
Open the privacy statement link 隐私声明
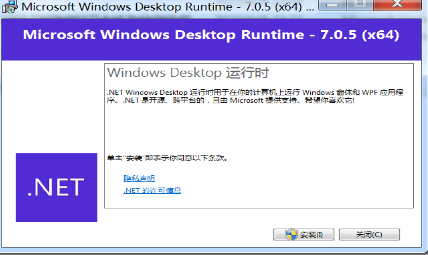pyautogui.click(x=139, y=178)
